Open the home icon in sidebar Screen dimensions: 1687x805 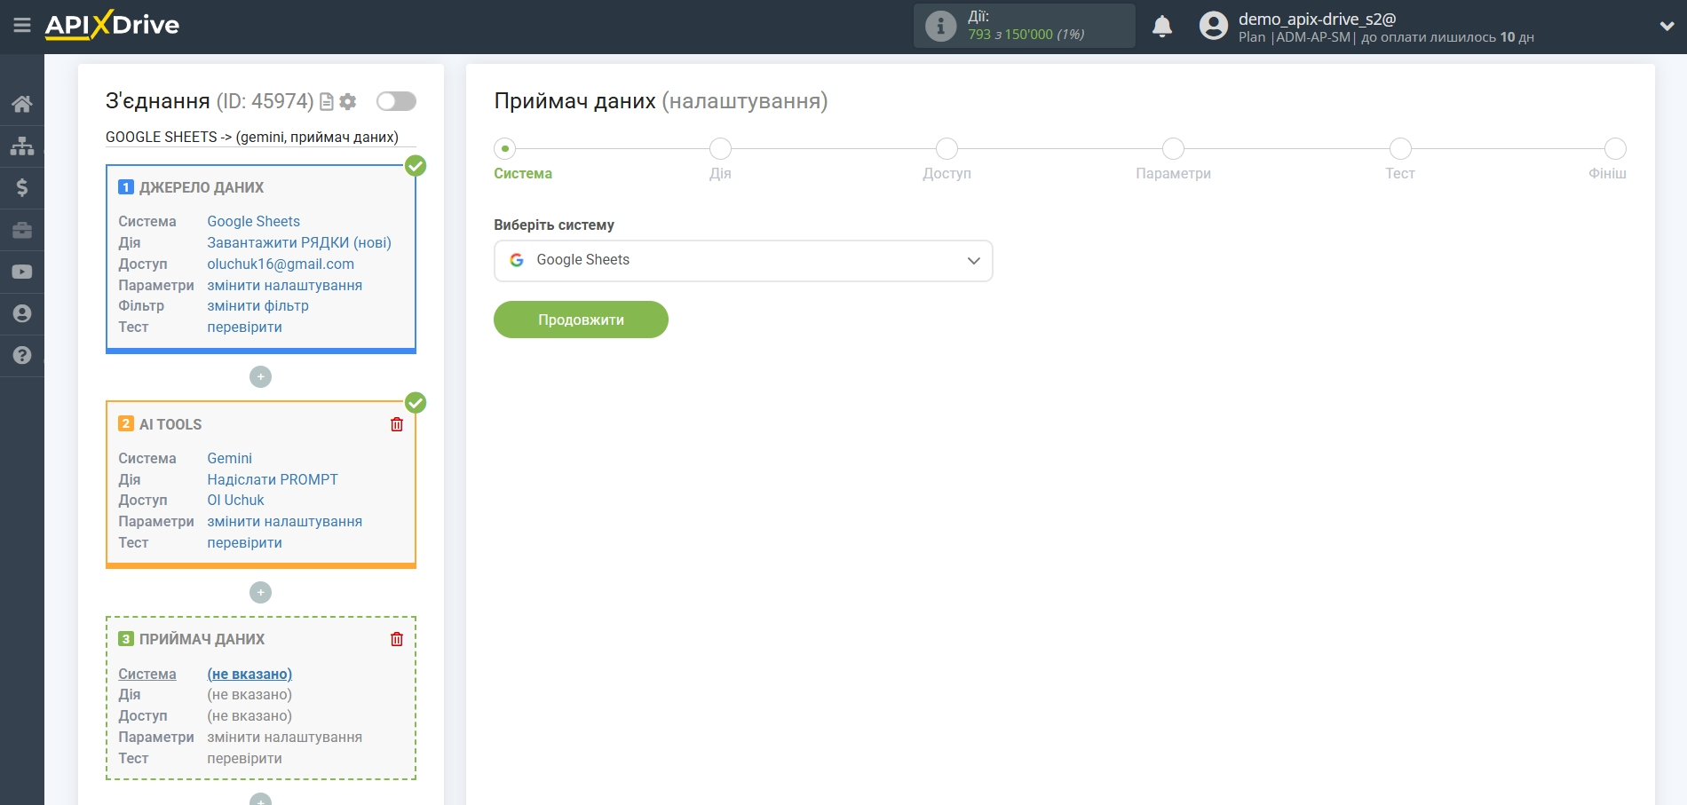tap(22, 104)
